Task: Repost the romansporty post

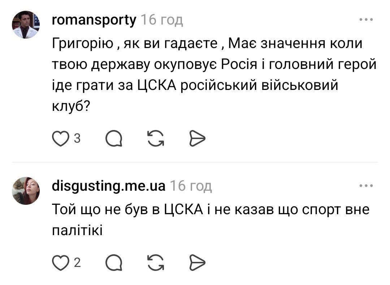Action: [x=155, y=139]
